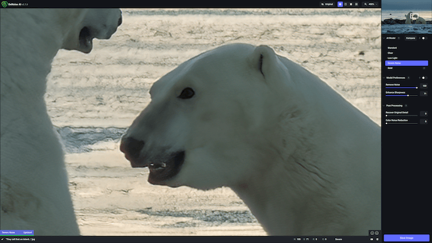Toggle the AI Model auto switch
Viewport: 432px width, 243px height.
coord(424,38)
